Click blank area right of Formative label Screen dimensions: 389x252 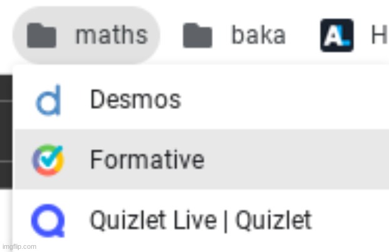294,159
